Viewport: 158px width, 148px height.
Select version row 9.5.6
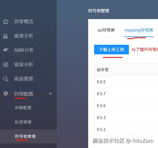pos(126,106)
